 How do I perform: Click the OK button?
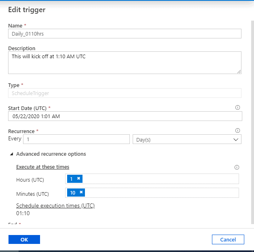coord(24,239)
